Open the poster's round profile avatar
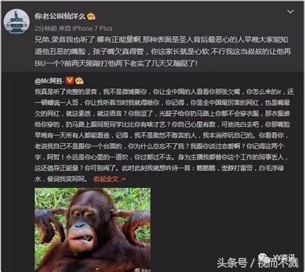This screenshot has height=272, width=305. click(17, 22)
